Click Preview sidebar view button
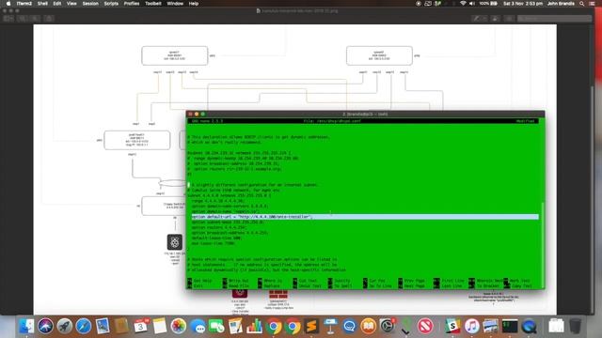 coord(8,19)
